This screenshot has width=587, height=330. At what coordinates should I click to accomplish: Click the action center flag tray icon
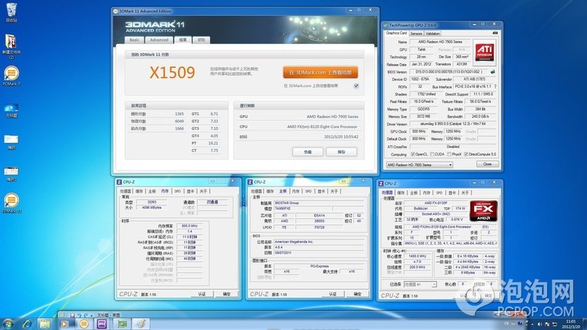(x=547, y=324)
